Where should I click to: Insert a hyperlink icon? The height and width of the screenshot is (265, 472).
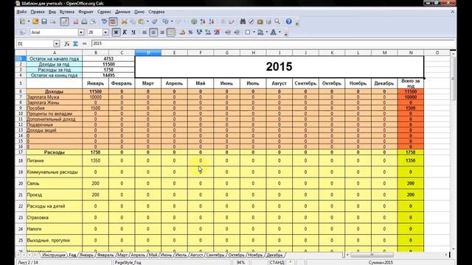pos(194,21)
